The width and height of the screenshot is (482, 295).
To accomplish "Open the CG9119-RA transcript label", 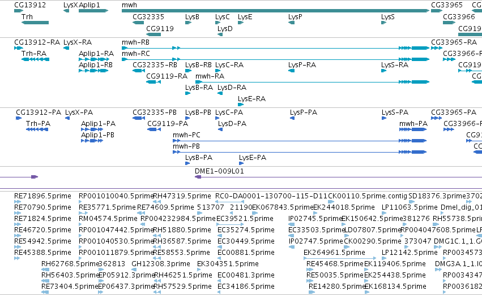I will (x=167, y=76).
